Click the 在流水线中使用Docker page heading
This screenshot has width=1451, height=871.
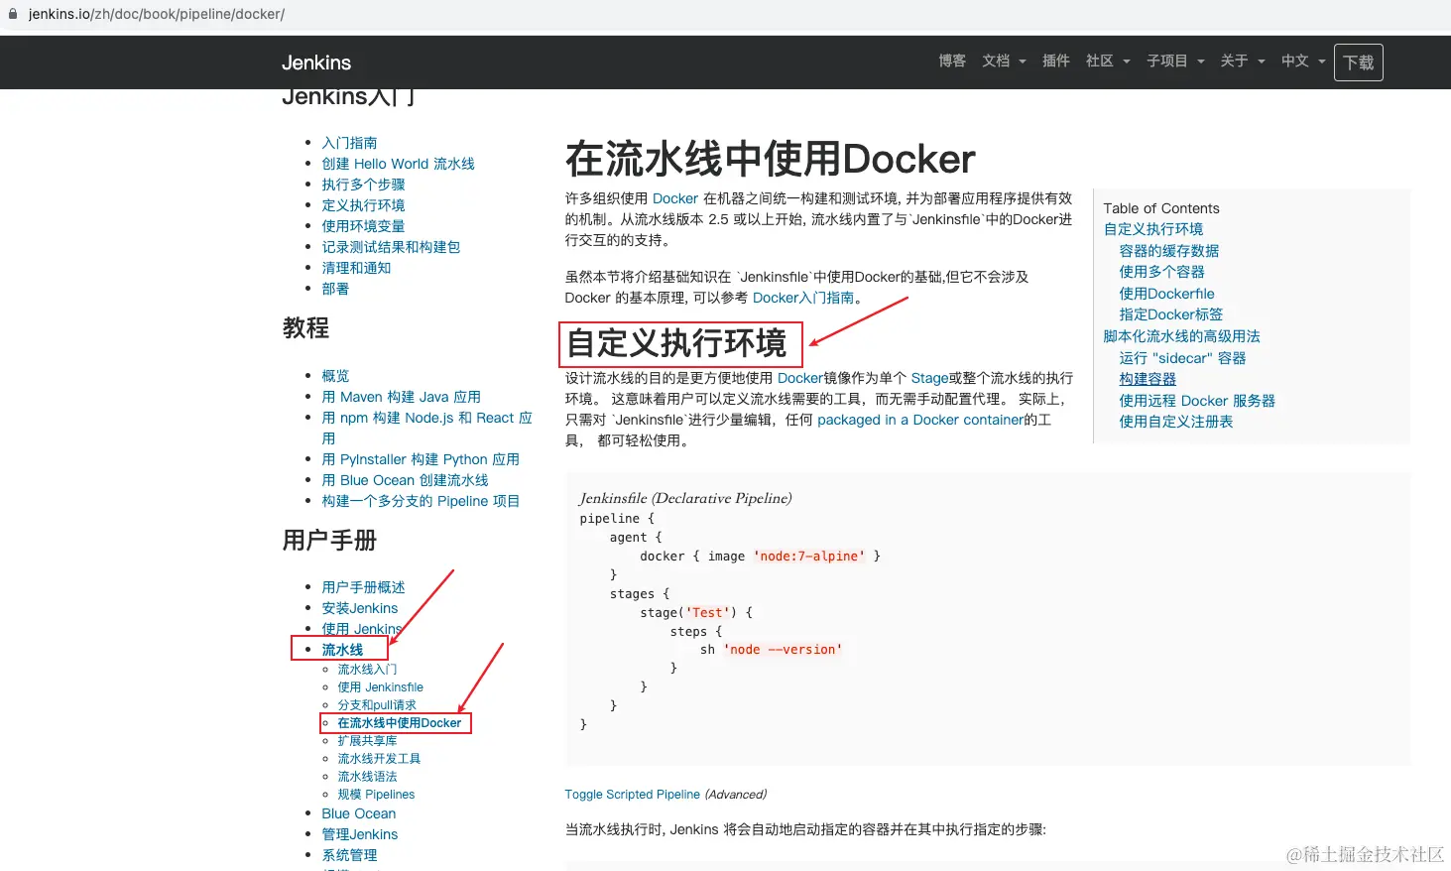click(771, 159)
